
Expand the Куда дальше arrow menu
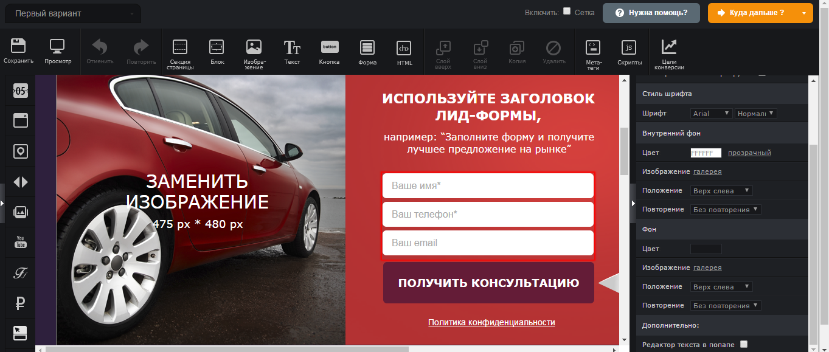(x=804, y=12)
